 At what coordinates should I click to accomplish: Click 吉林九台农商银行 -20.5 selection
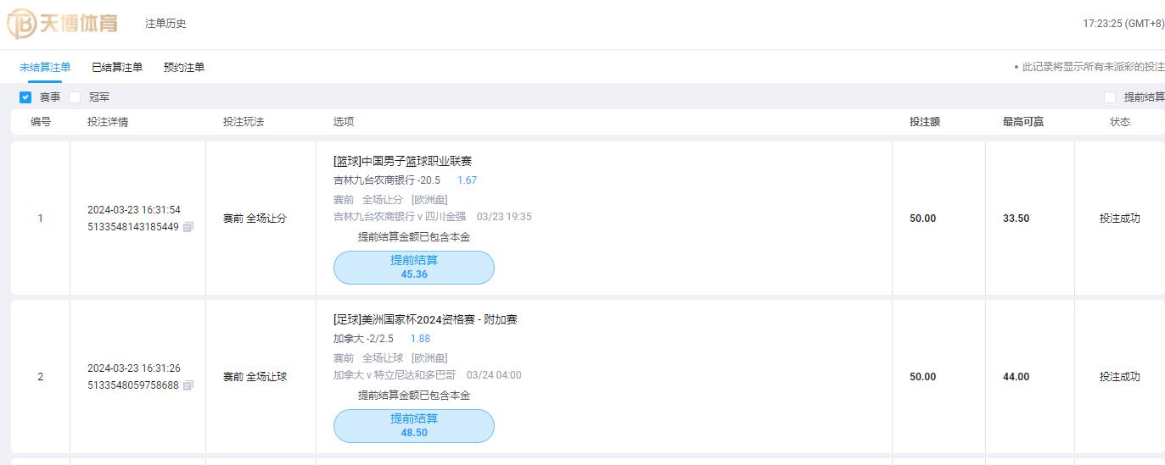(x=387, y=180)
